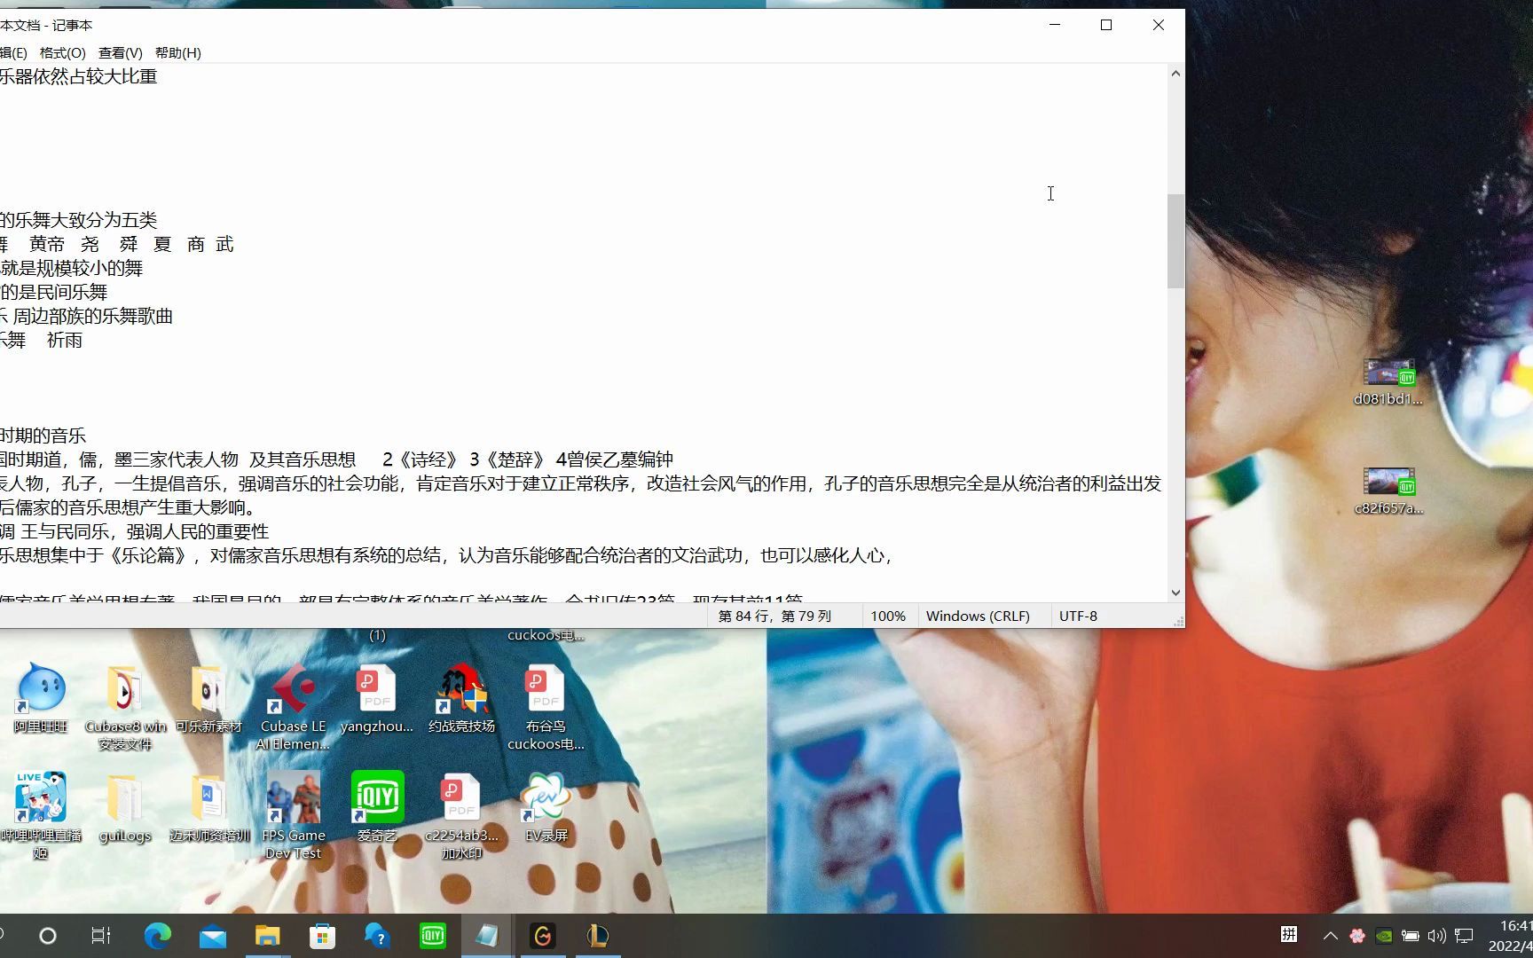1533x958 pixels.
Task: Select the guiLogs folder icon
Action: [x=125, y=808]
